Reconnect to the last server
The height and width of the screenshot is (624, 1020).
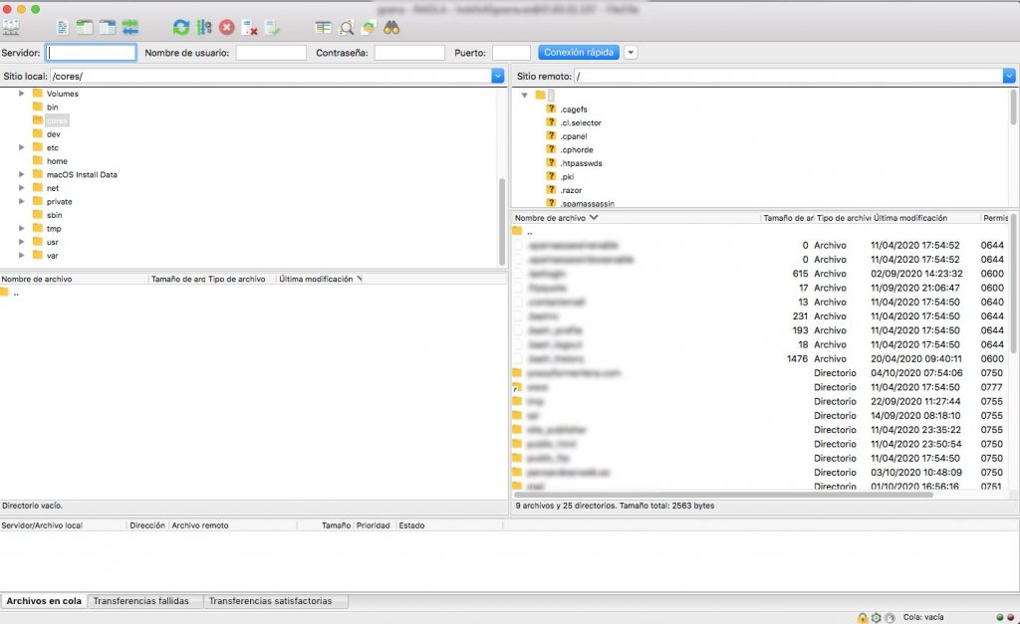(273, 27)
